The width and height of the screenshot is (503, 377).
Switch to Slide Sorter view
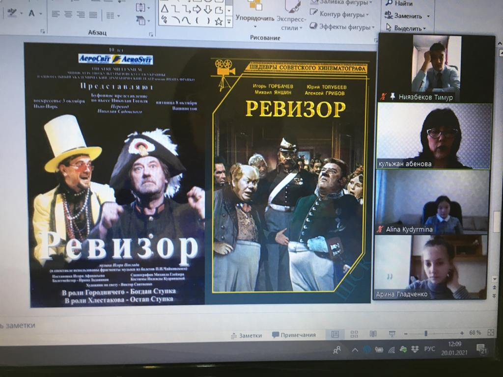(354, 334)
